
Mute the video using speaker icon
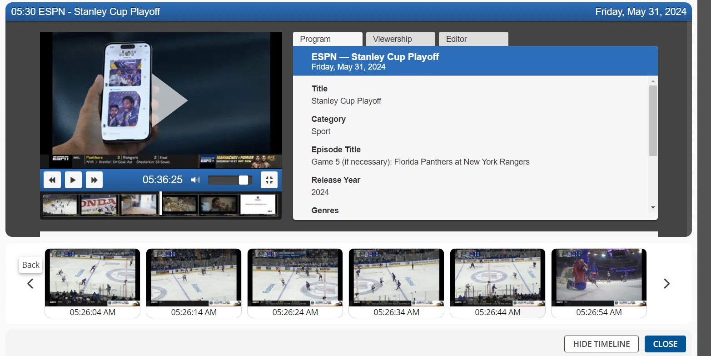coord(195,180)
